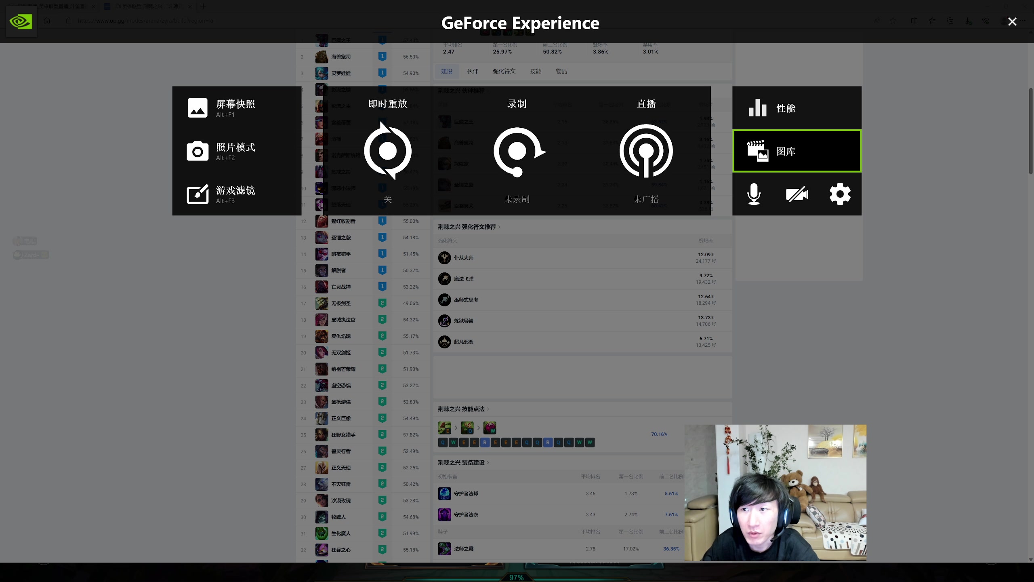Click the browser downloads icon
The width and height of the screenshot is (1034, 582).
click(x=968, y=21)
